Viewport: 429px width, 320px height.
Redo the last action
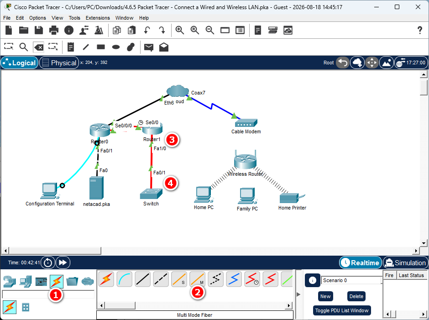click(162, 30)
